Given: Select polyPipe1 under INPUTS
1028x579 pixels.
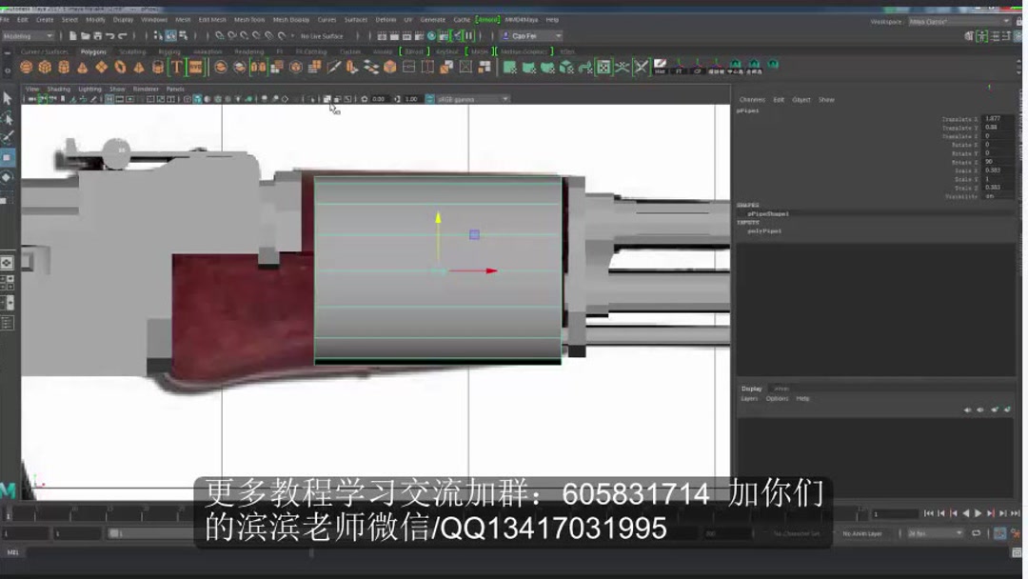Looking at the screenshot, I should (x=764, y=230).
